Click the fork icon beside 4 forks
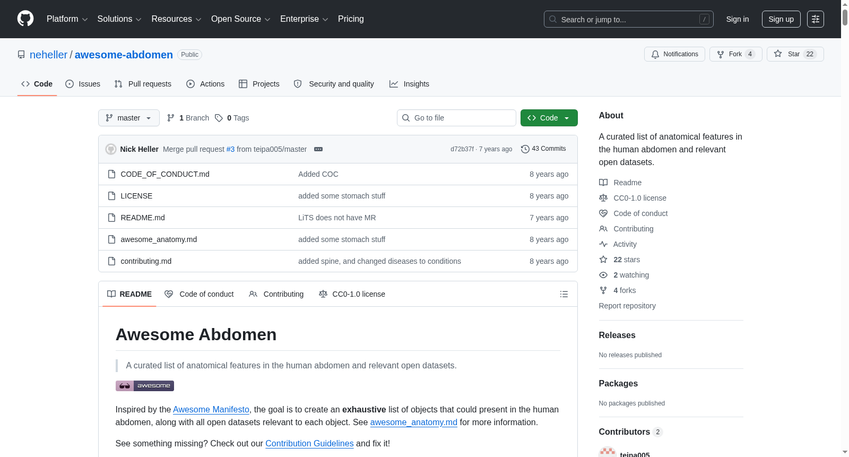 (603, 290)
